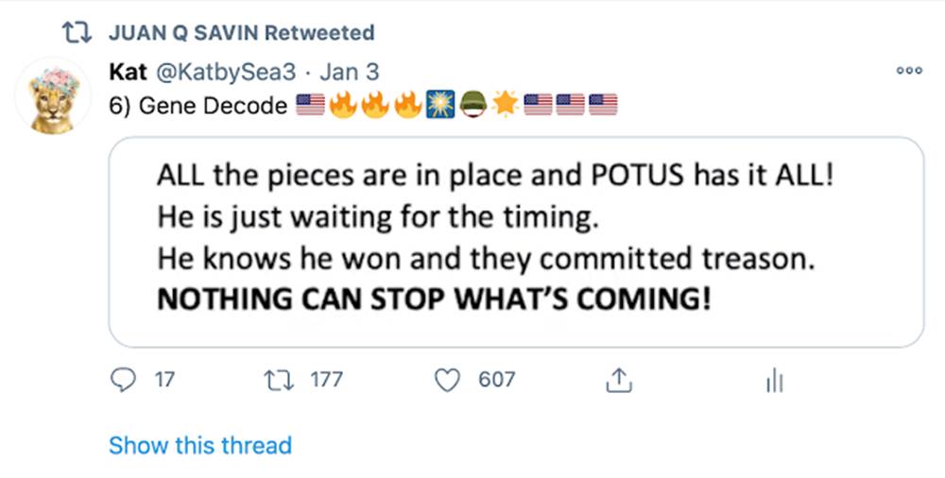
Task: Click the retweet count "177"
Action: 326,380
